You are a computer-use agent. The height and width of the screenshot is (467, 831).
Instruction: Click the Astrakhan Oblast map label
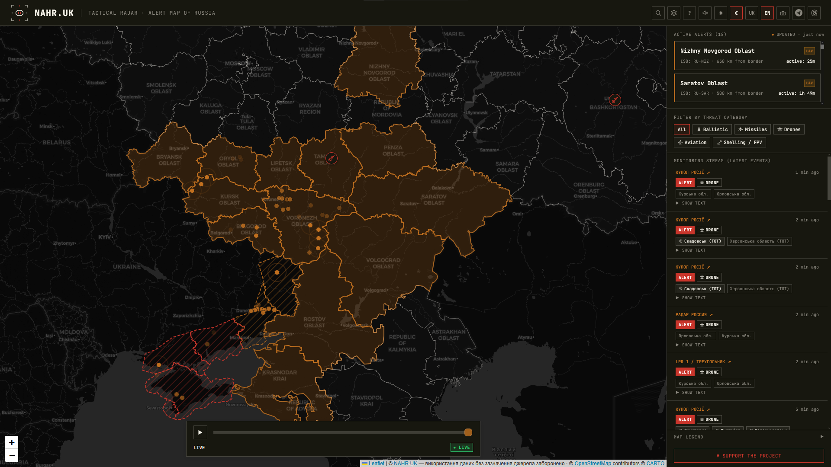tap(449, 335)
